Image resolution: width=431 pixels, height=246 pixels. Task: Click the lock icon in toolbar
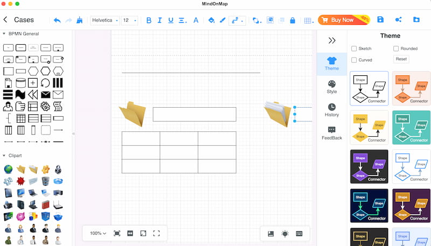coord(293,20)
